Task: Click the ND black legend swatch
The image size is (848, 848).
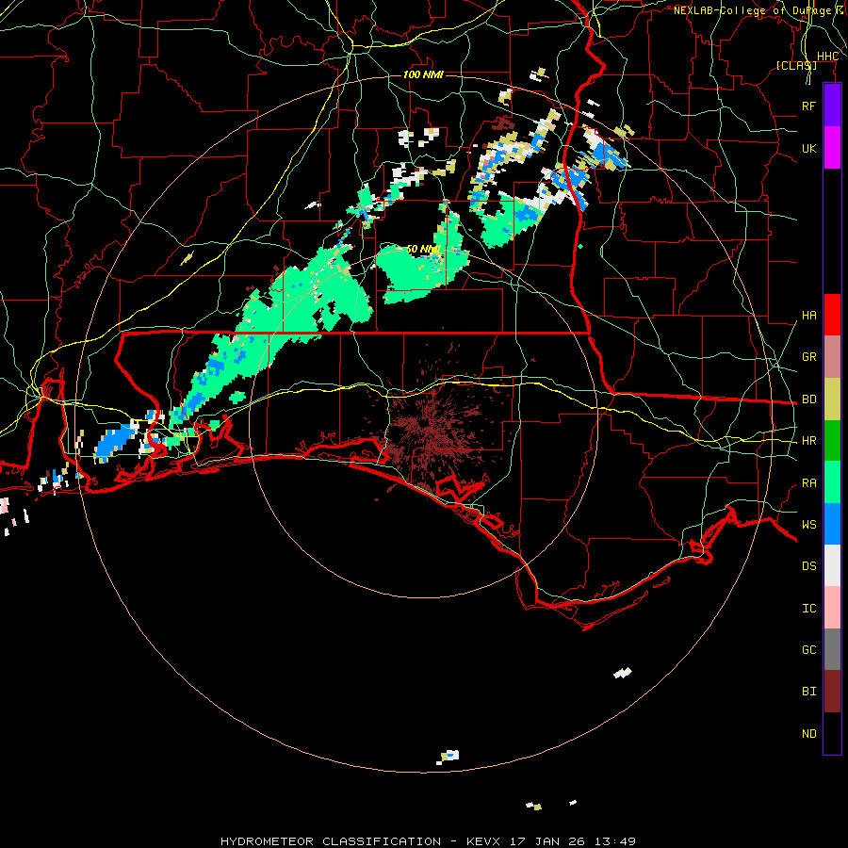Action: [x=832, y=733]
